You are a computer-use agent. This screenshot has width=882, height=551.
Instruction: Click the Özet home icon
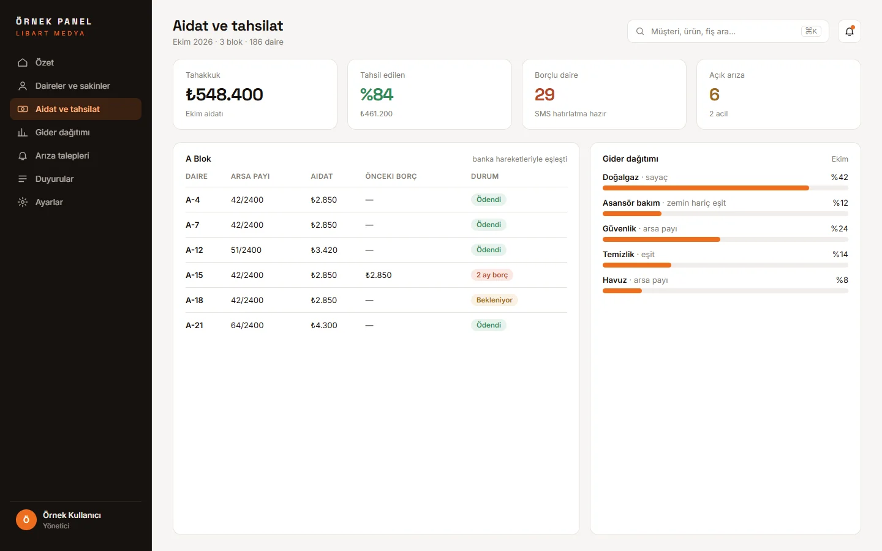[x=23, y=62]
